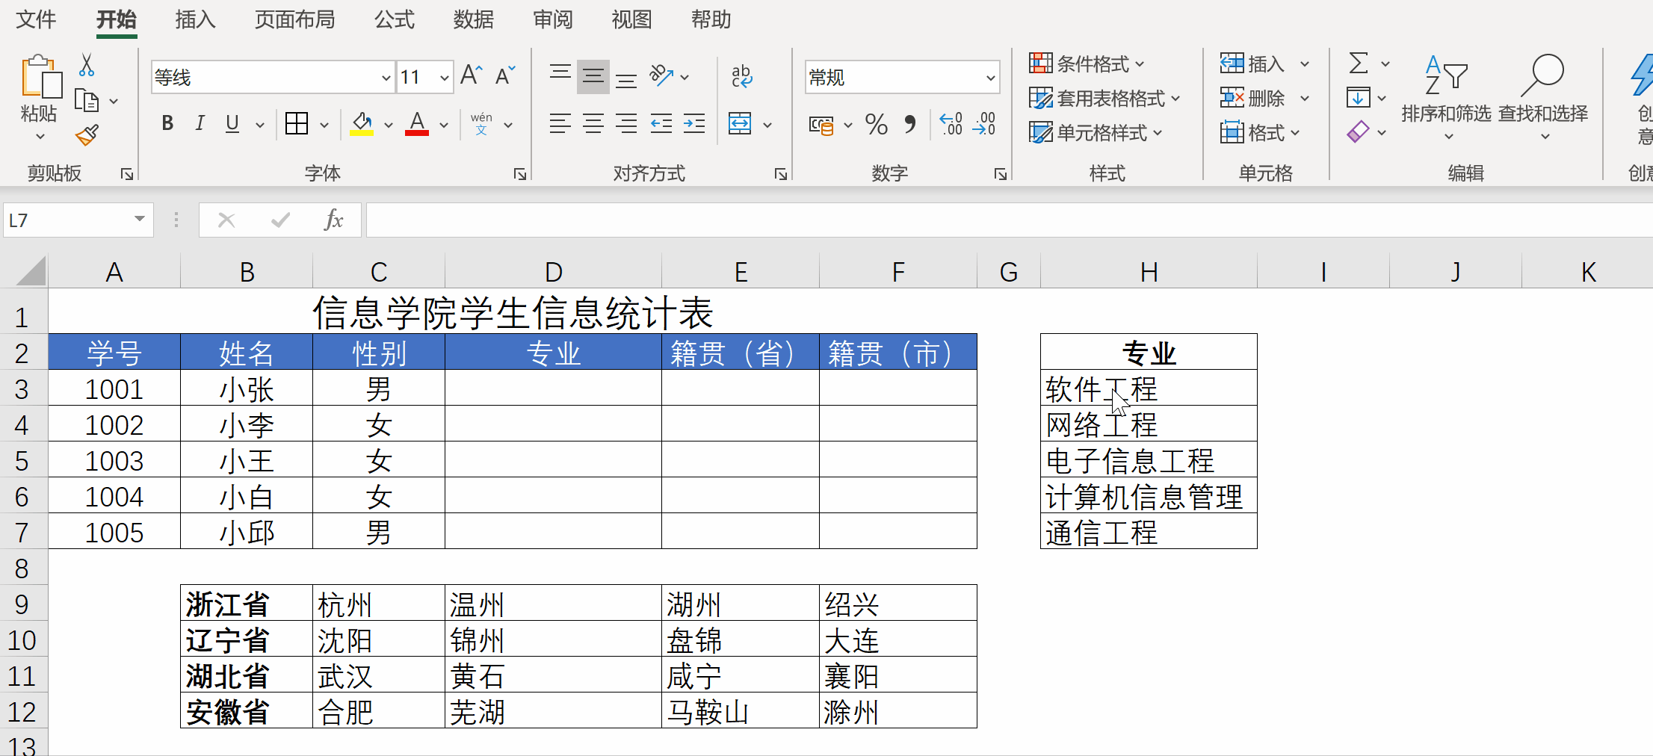This screenshot has width=1653, height=756.
Task: Increase font size with larger A
Action: pyautogui.click(x=472, y=75)
